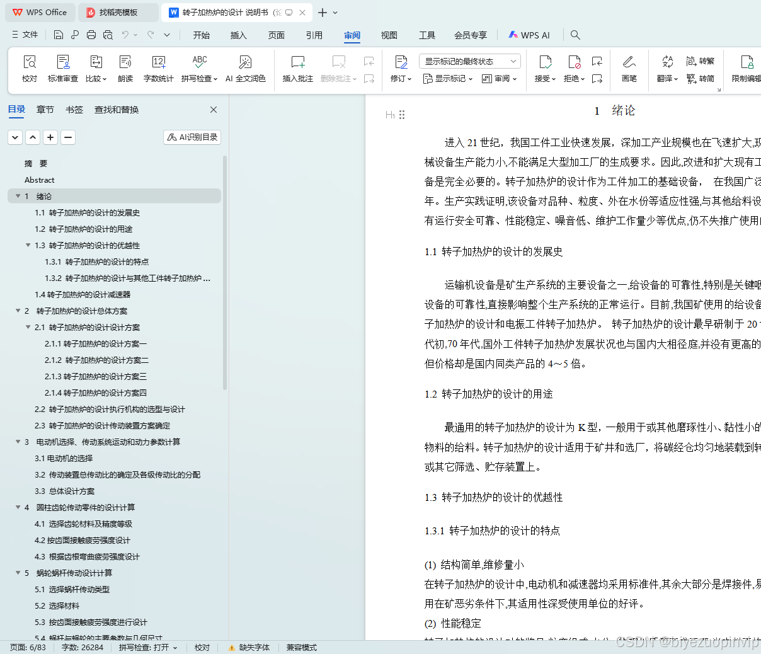Click the minus icon in outline panel
761x654 pixels.
[68, 137]
